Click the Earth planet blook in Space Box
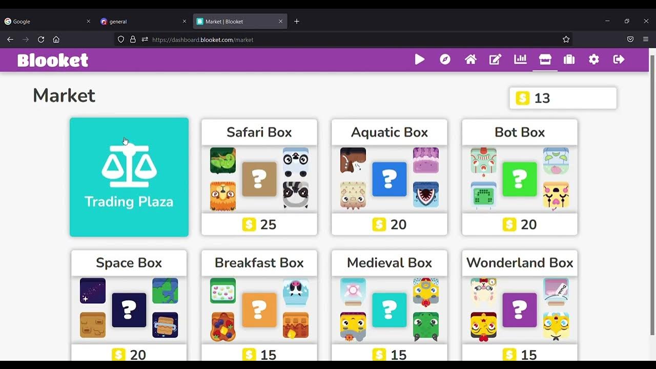This screenshot has height=369, width=656. click(x=165, y=291)
